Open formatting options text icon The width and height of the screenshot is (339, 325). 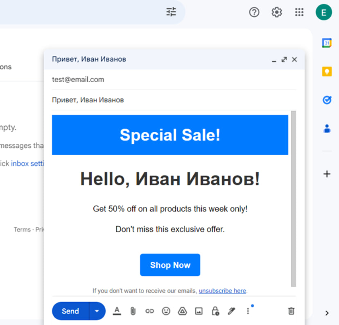tap(117, 311)
